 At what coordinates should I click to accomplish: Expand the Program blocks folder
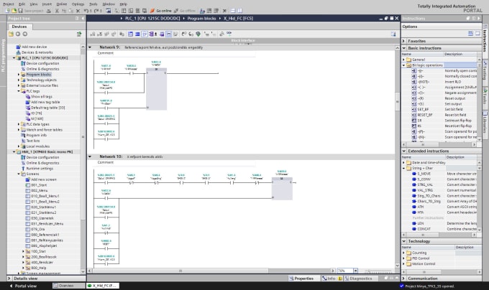tap(19, 75)
